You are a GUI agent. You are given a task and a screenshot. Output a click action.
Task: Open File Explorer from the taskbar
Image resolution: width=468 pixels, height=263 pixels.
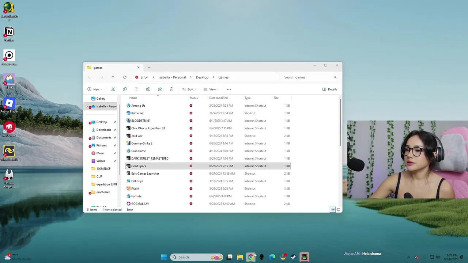click(240, 257)
